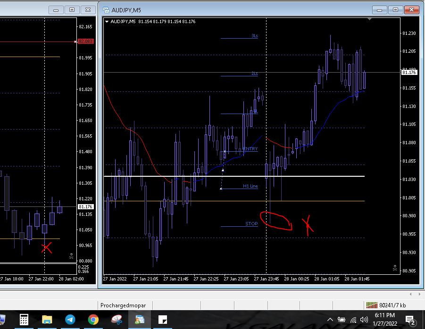Screen dimensions: 425x329
Task: Minimize the left chart window
Action: [56, 10]
